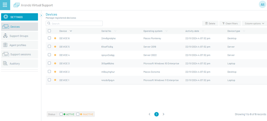Click DEVICE 1 orange status dot

pos(55,80)
